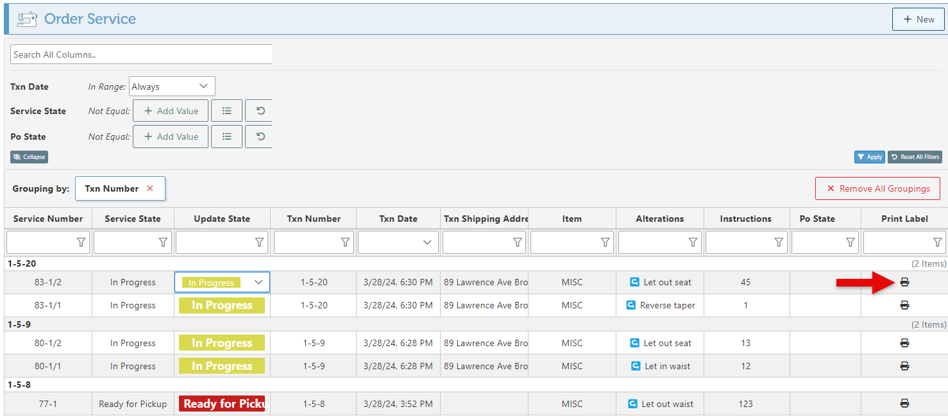This screenshot has width=948, height=416.
Task: Create a New order service
Action: tap(918, 19)
